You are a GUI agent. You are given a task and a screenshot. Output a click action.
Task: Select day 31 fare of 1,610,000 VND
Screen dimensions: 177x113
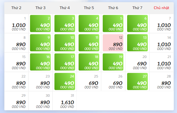(65, 101)
